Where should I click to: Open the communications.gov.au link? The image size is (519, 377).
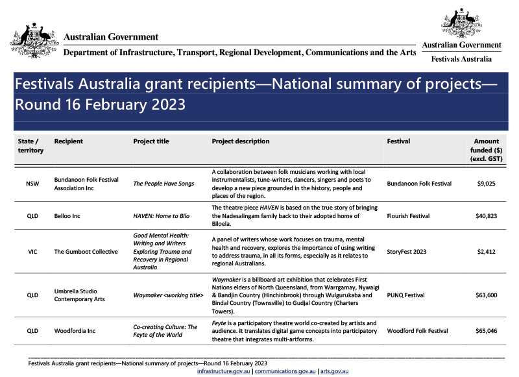[x=286, y=372]
